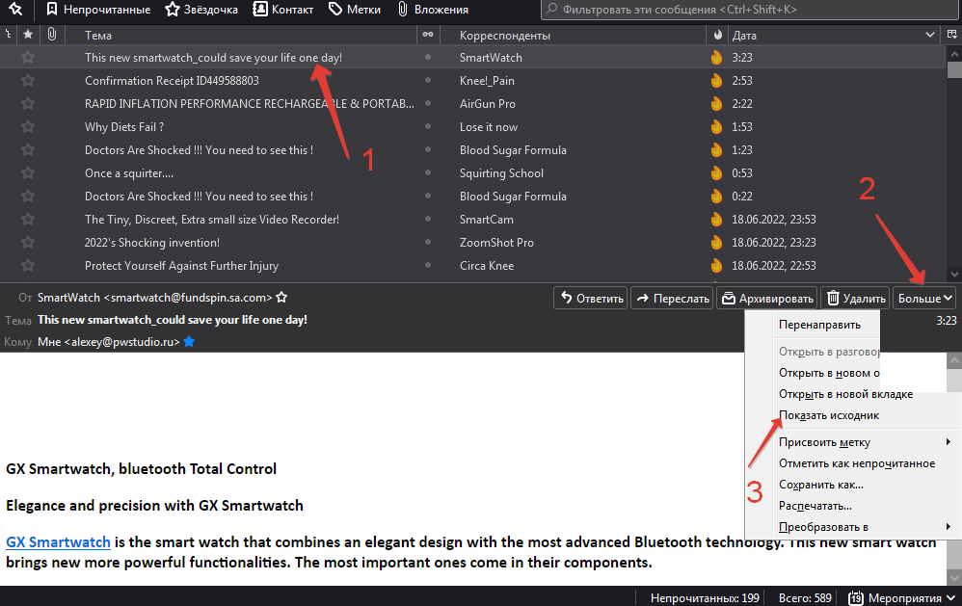Expand Присвоить метку submenu

pos(853,442)
